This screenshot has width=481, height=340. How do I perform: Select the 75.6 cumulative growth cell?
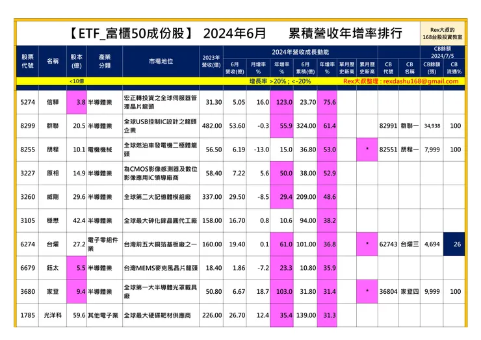click(x=327, y=102)
